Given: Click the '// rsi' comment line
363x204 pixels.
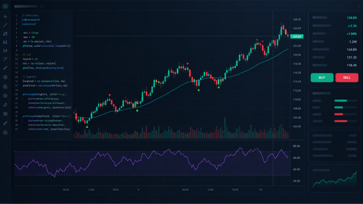Looking at the screenshot, I should pyautogui.click(x=26, y=55).
